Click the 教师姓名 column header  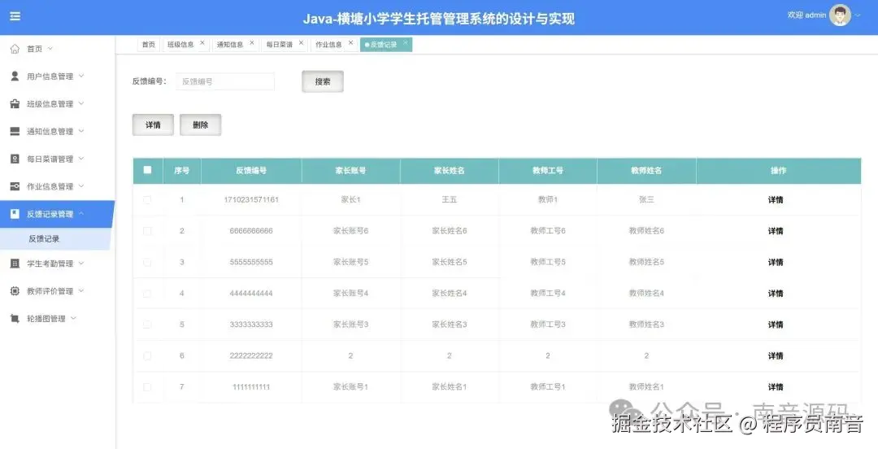[646, 170]
